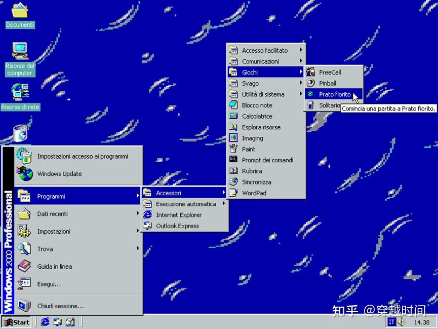
Task: Open WordPad from Accessori menu
Action: coord(266,193)
